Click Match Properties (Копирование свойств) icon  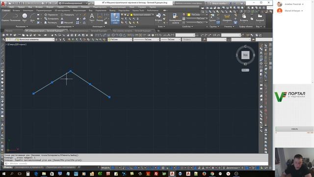click(175, 19)
